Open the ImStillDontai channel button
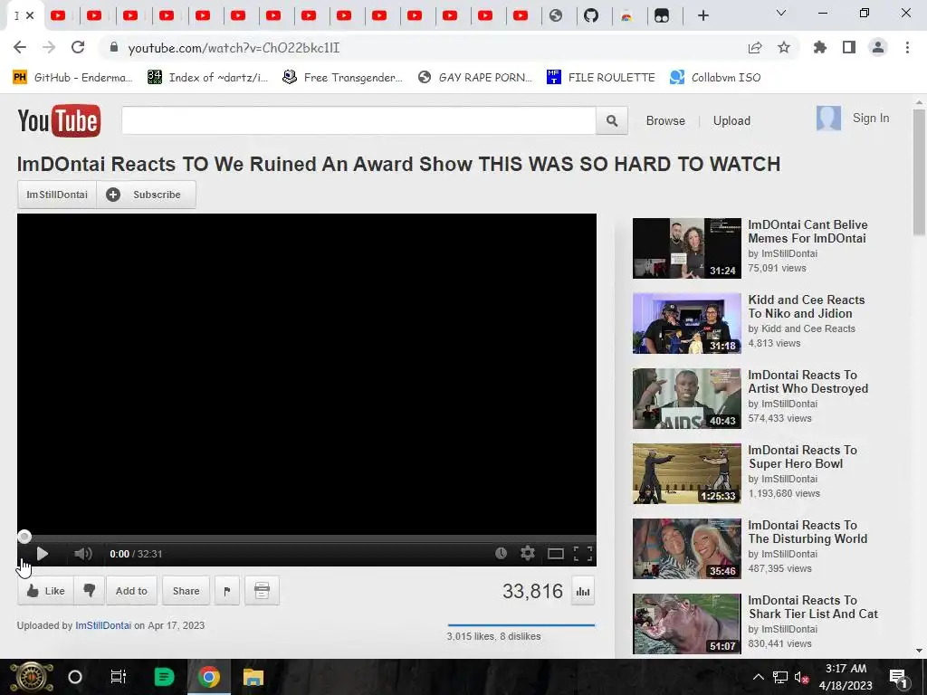The width and height of the screenshot is (927, 695). point(57,195)
